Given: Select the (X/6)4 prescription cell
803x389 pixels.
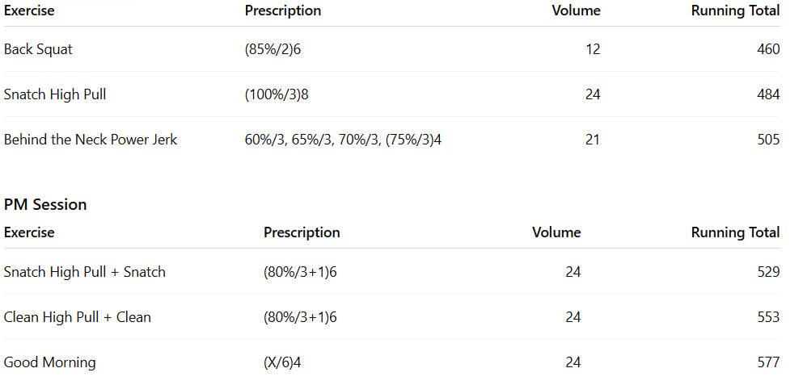Looking at the screenshot, I should 282,362.
